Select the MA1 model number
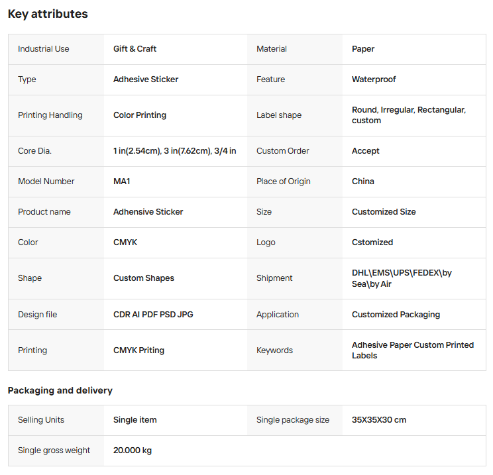The height and width of the screenshot is (475, 493). 122,182
